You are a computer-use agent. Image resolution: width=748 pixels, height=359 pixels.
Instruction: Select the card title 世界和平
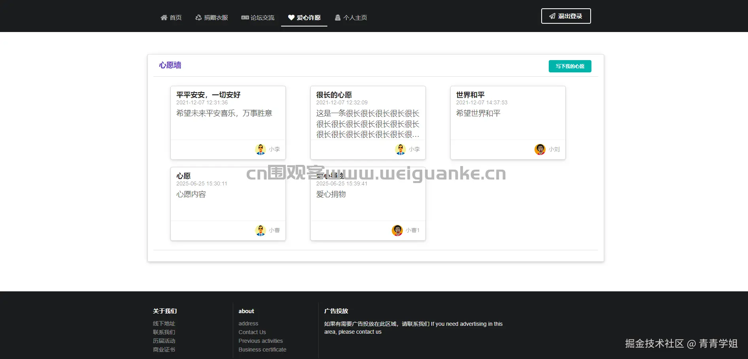[x=470, y=95]
